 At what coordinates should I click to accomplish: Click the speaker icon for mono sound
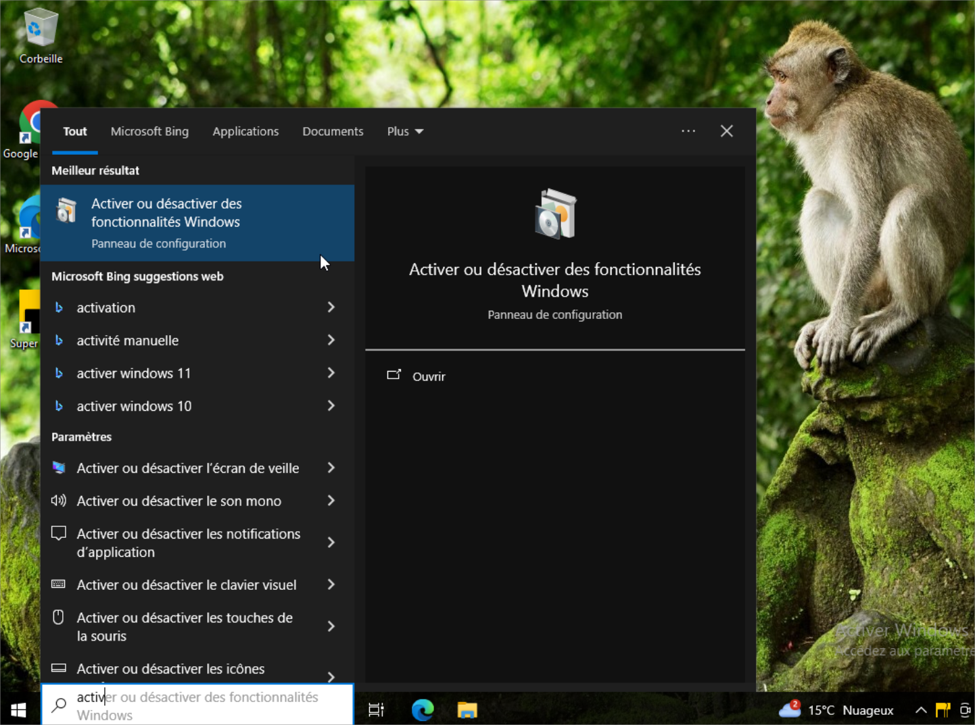(x=59, y=501)
